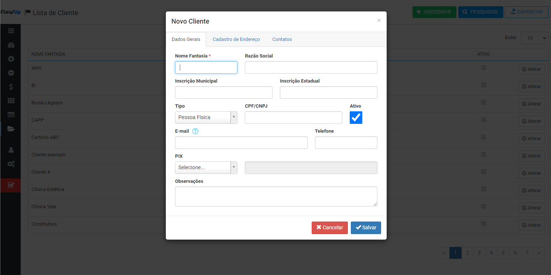Focus the Telefone input field

click(x=346, y=143)
